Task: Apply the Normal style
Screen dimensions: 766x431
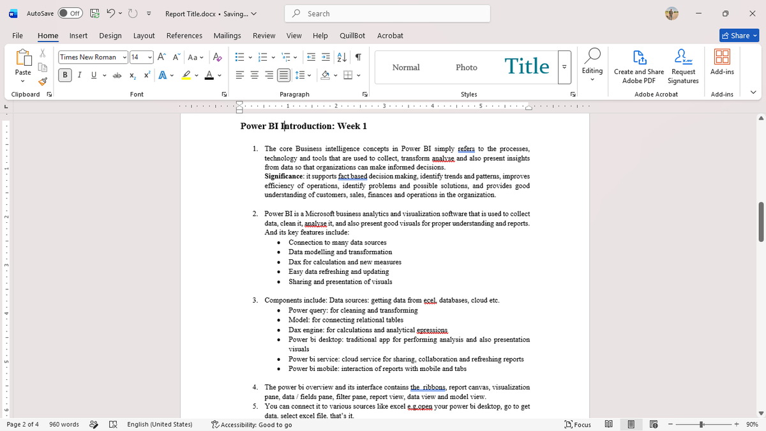Action: [x=406, y=66]
